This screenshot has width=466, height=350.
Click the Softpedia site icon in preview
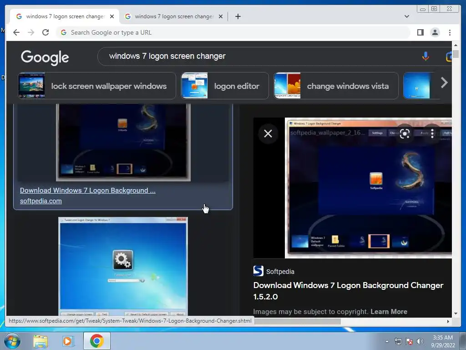258,271
